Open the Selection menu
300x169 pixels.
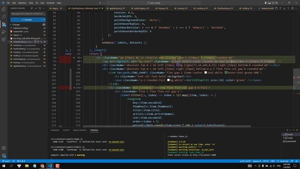point(22,3)
